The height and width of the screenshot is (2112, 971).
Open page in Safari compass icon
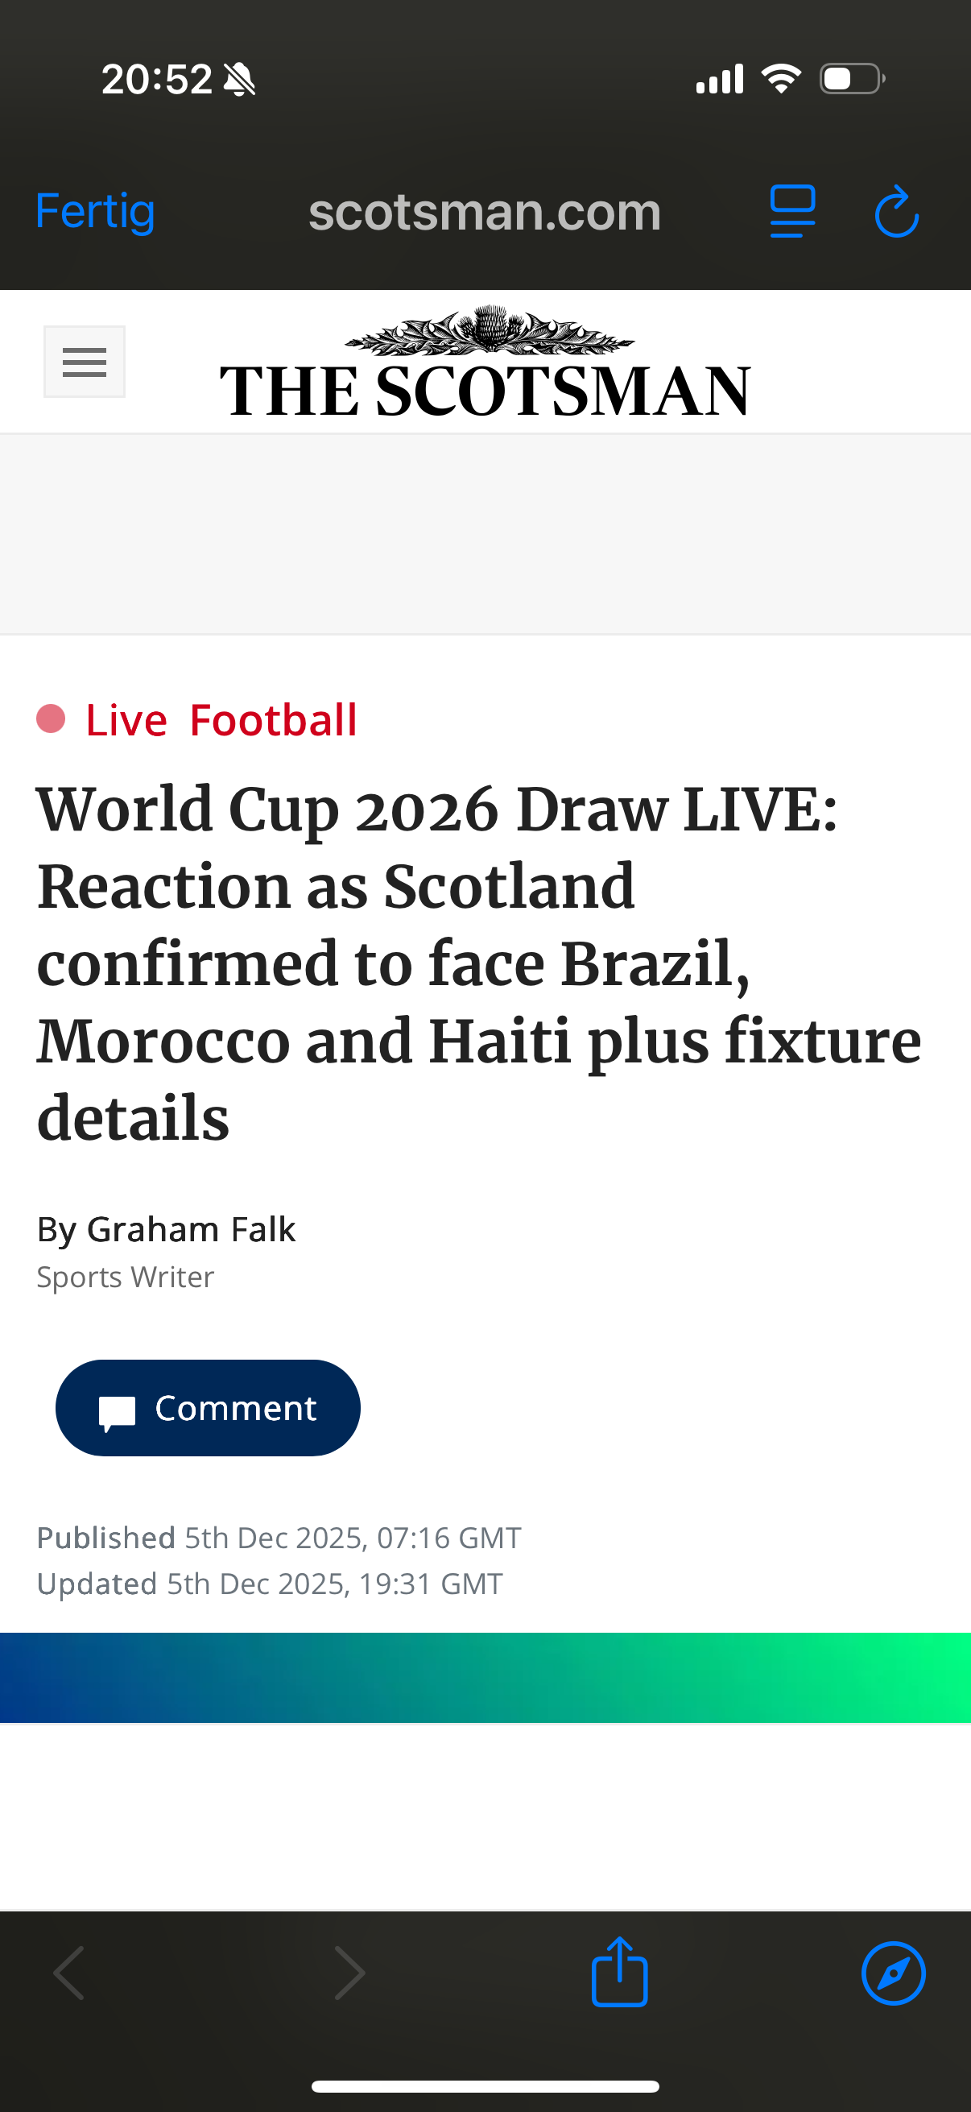[x=893, y=1973]
